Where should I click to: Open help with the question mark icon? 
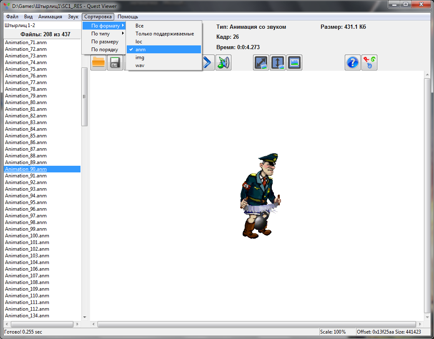click(353, 62)
